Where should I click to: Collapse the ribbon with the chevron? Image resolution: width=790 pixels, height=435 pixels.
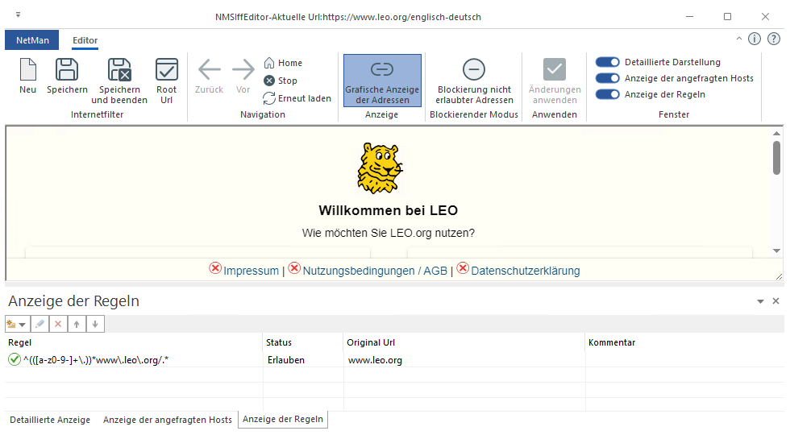pyautogui.click(x=739, y=39)
